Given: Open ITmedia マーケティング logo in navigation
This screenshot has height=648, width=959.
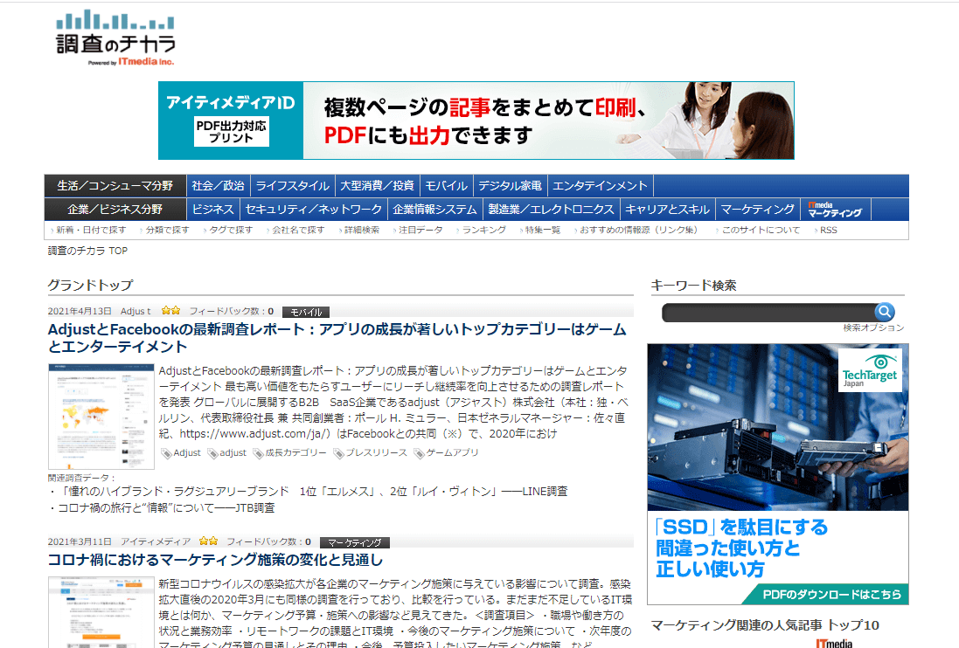Looking at the screenshot, I should point(835,210).
